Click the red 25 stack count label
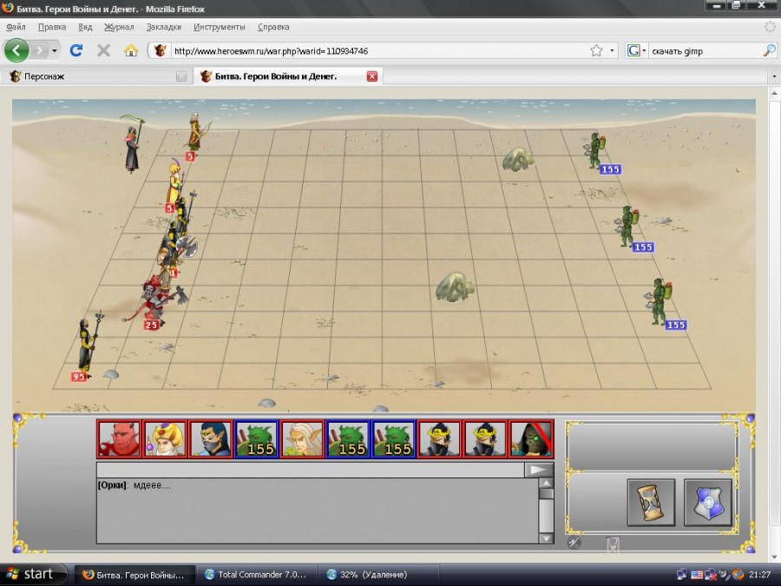Image resolution: width=781 pixels, height=586 pixels. (151, 325)
